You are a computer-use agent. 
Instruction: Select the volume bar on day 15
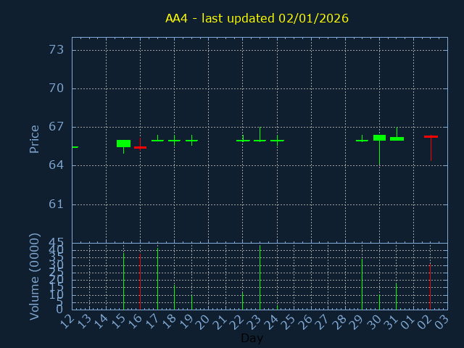coord(123,281)
